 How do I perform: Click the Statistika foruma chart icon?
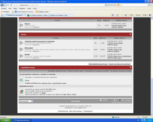(x=21, y=91)
